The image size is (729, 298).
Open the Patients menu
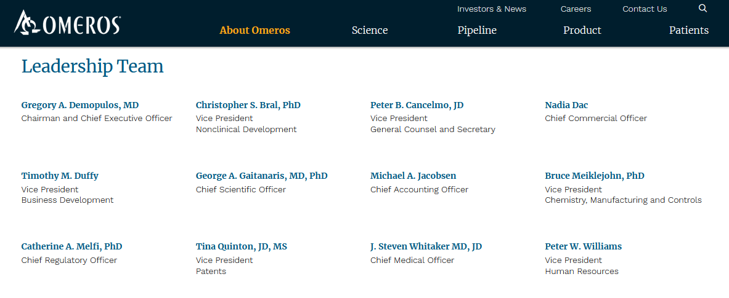point(688,31)
